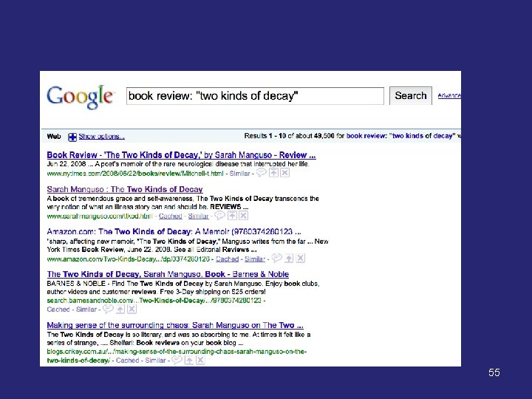Click the search.barnesandnoble.com green URL text

[x=154, y=300]
